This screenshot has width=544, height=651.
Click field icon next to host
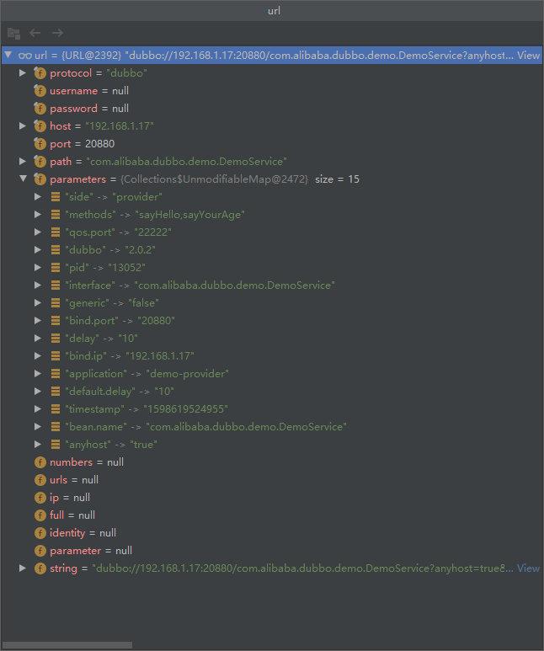pyautogui.click(x=40, y=126)
